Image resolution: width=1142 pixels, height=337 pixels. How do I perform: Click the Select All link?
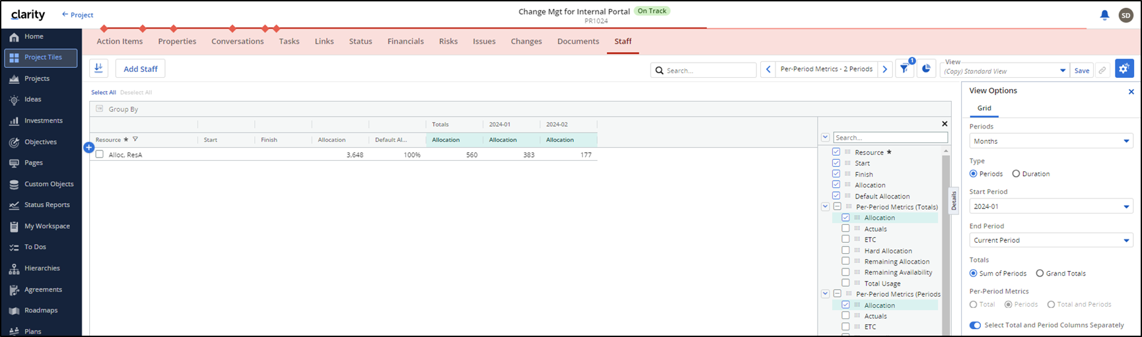pos(104,93)
